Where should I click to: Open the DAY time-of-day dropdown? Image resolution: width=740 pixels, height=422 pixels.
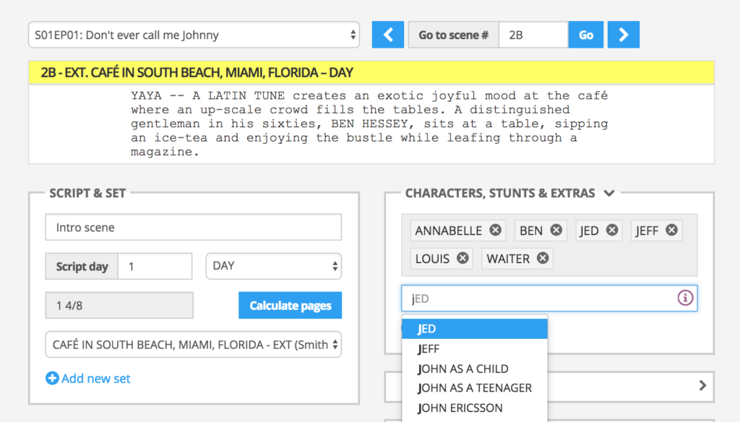[x=273, y=266]
